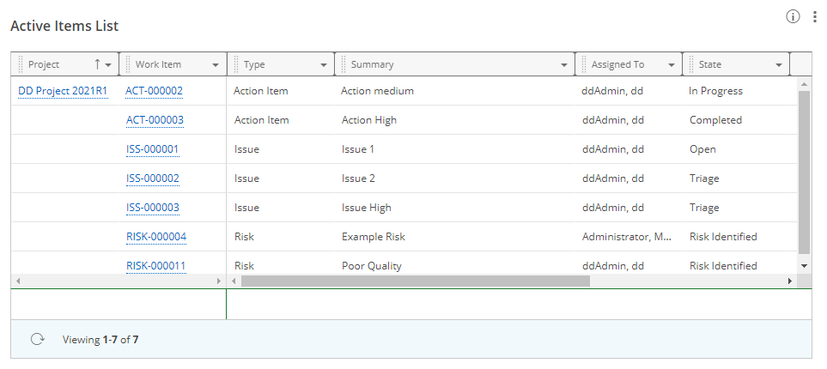827x369 pixels.
Task: Open the RISK-000004 link
Action: click(x=156, y=237)
